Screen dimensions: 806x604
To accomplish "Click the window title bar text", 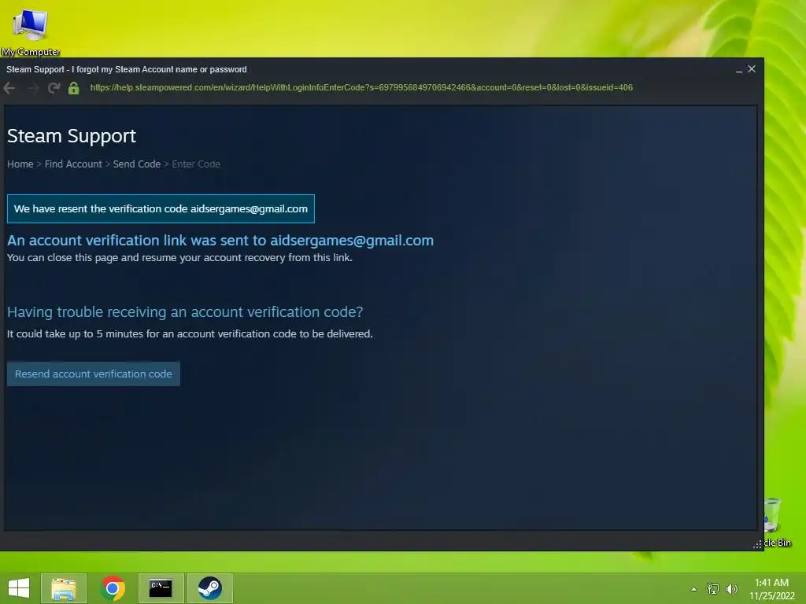I will point(127,69).
